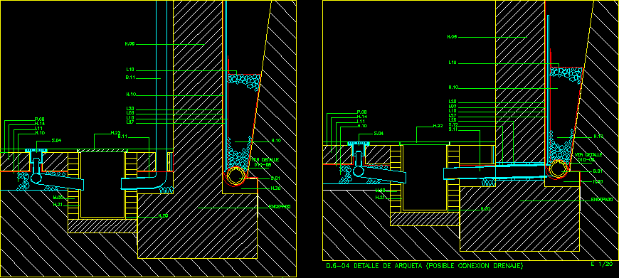Select the H.21 label near left manhole wall
Viewport: 619px width, 278px height.
coord(58,205)
